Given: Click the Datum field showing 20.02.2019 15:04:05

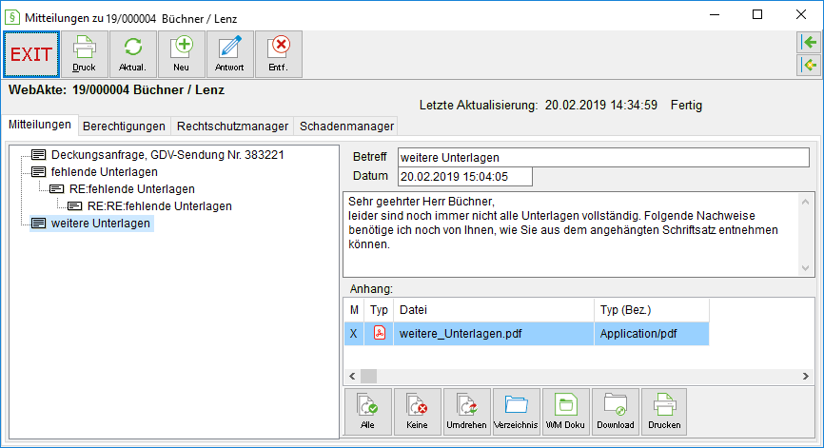Looking at the screenshot, I should pyautogui.click(x=465, y=177).
